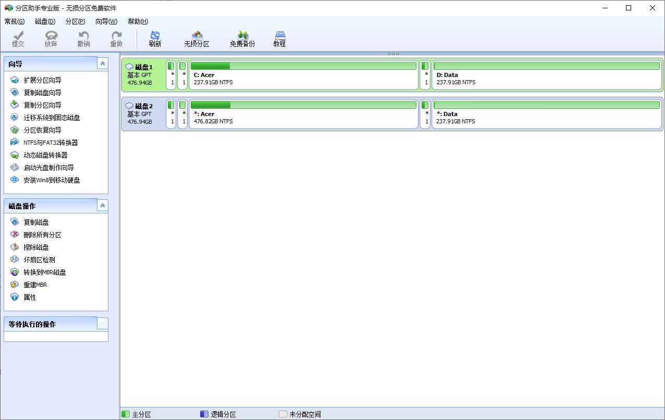Collapse the 磁盘操作 panel with its chevron
The height and width of the screenshot is (420, 665).
point(103,206)
